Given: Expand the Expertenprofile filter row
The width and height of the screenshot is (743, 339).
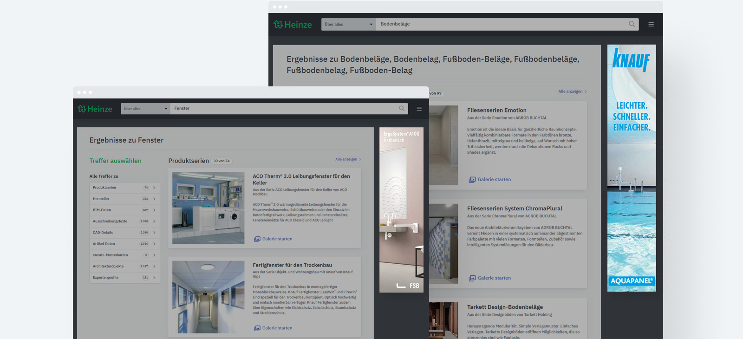Looking at the screenshot, I should pyautogui.click(x=124, y=278).
